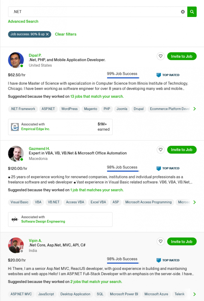204x301 pixels.
Task: Click Invite to Job for Dipal P.
Action: point(182,56)
